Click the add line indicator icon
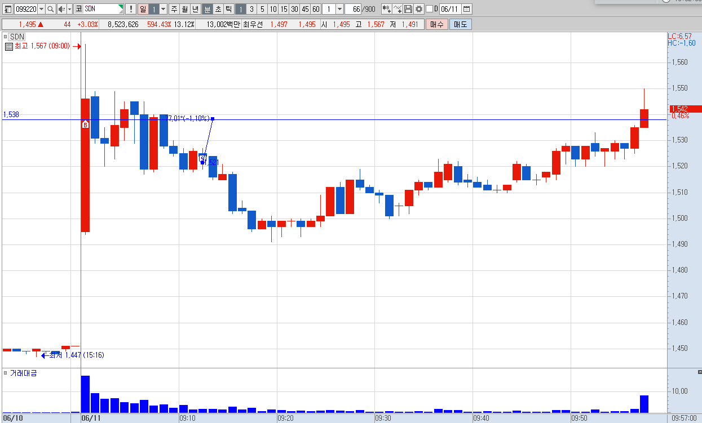Viewport: 702px width, 423px height. pyautogui.click(x=398, y=9)
